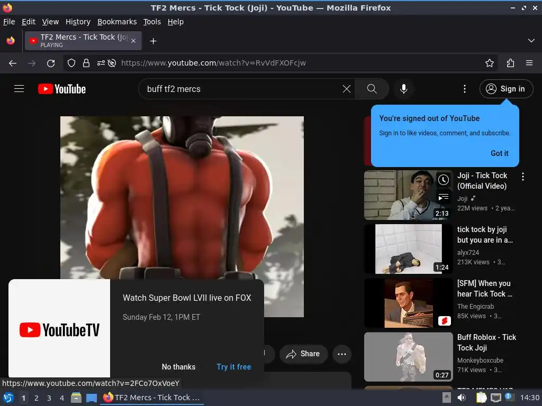542x406 pixels.
Task: Switch to workspace 2 in taskbar
Action: click(37, 398)
